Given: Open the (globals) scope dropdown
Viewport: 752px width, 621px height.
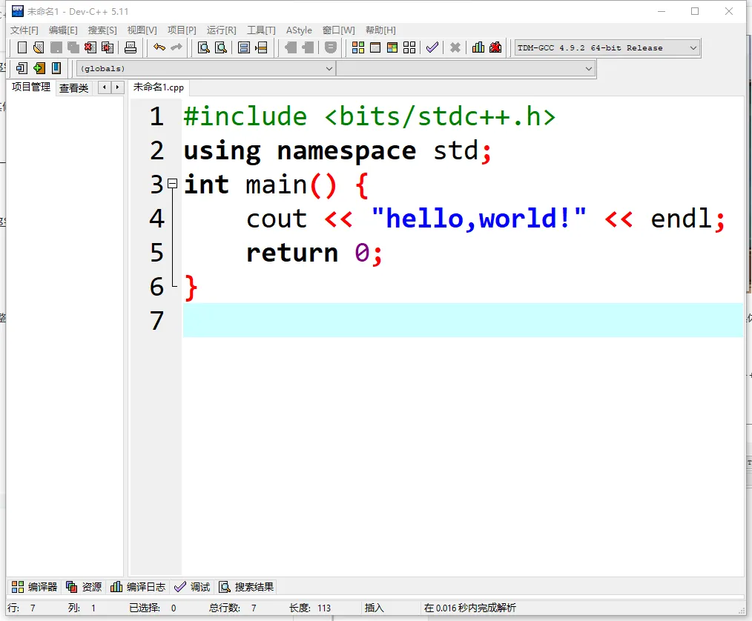Looking at the screenshot, I should (205, 68).
